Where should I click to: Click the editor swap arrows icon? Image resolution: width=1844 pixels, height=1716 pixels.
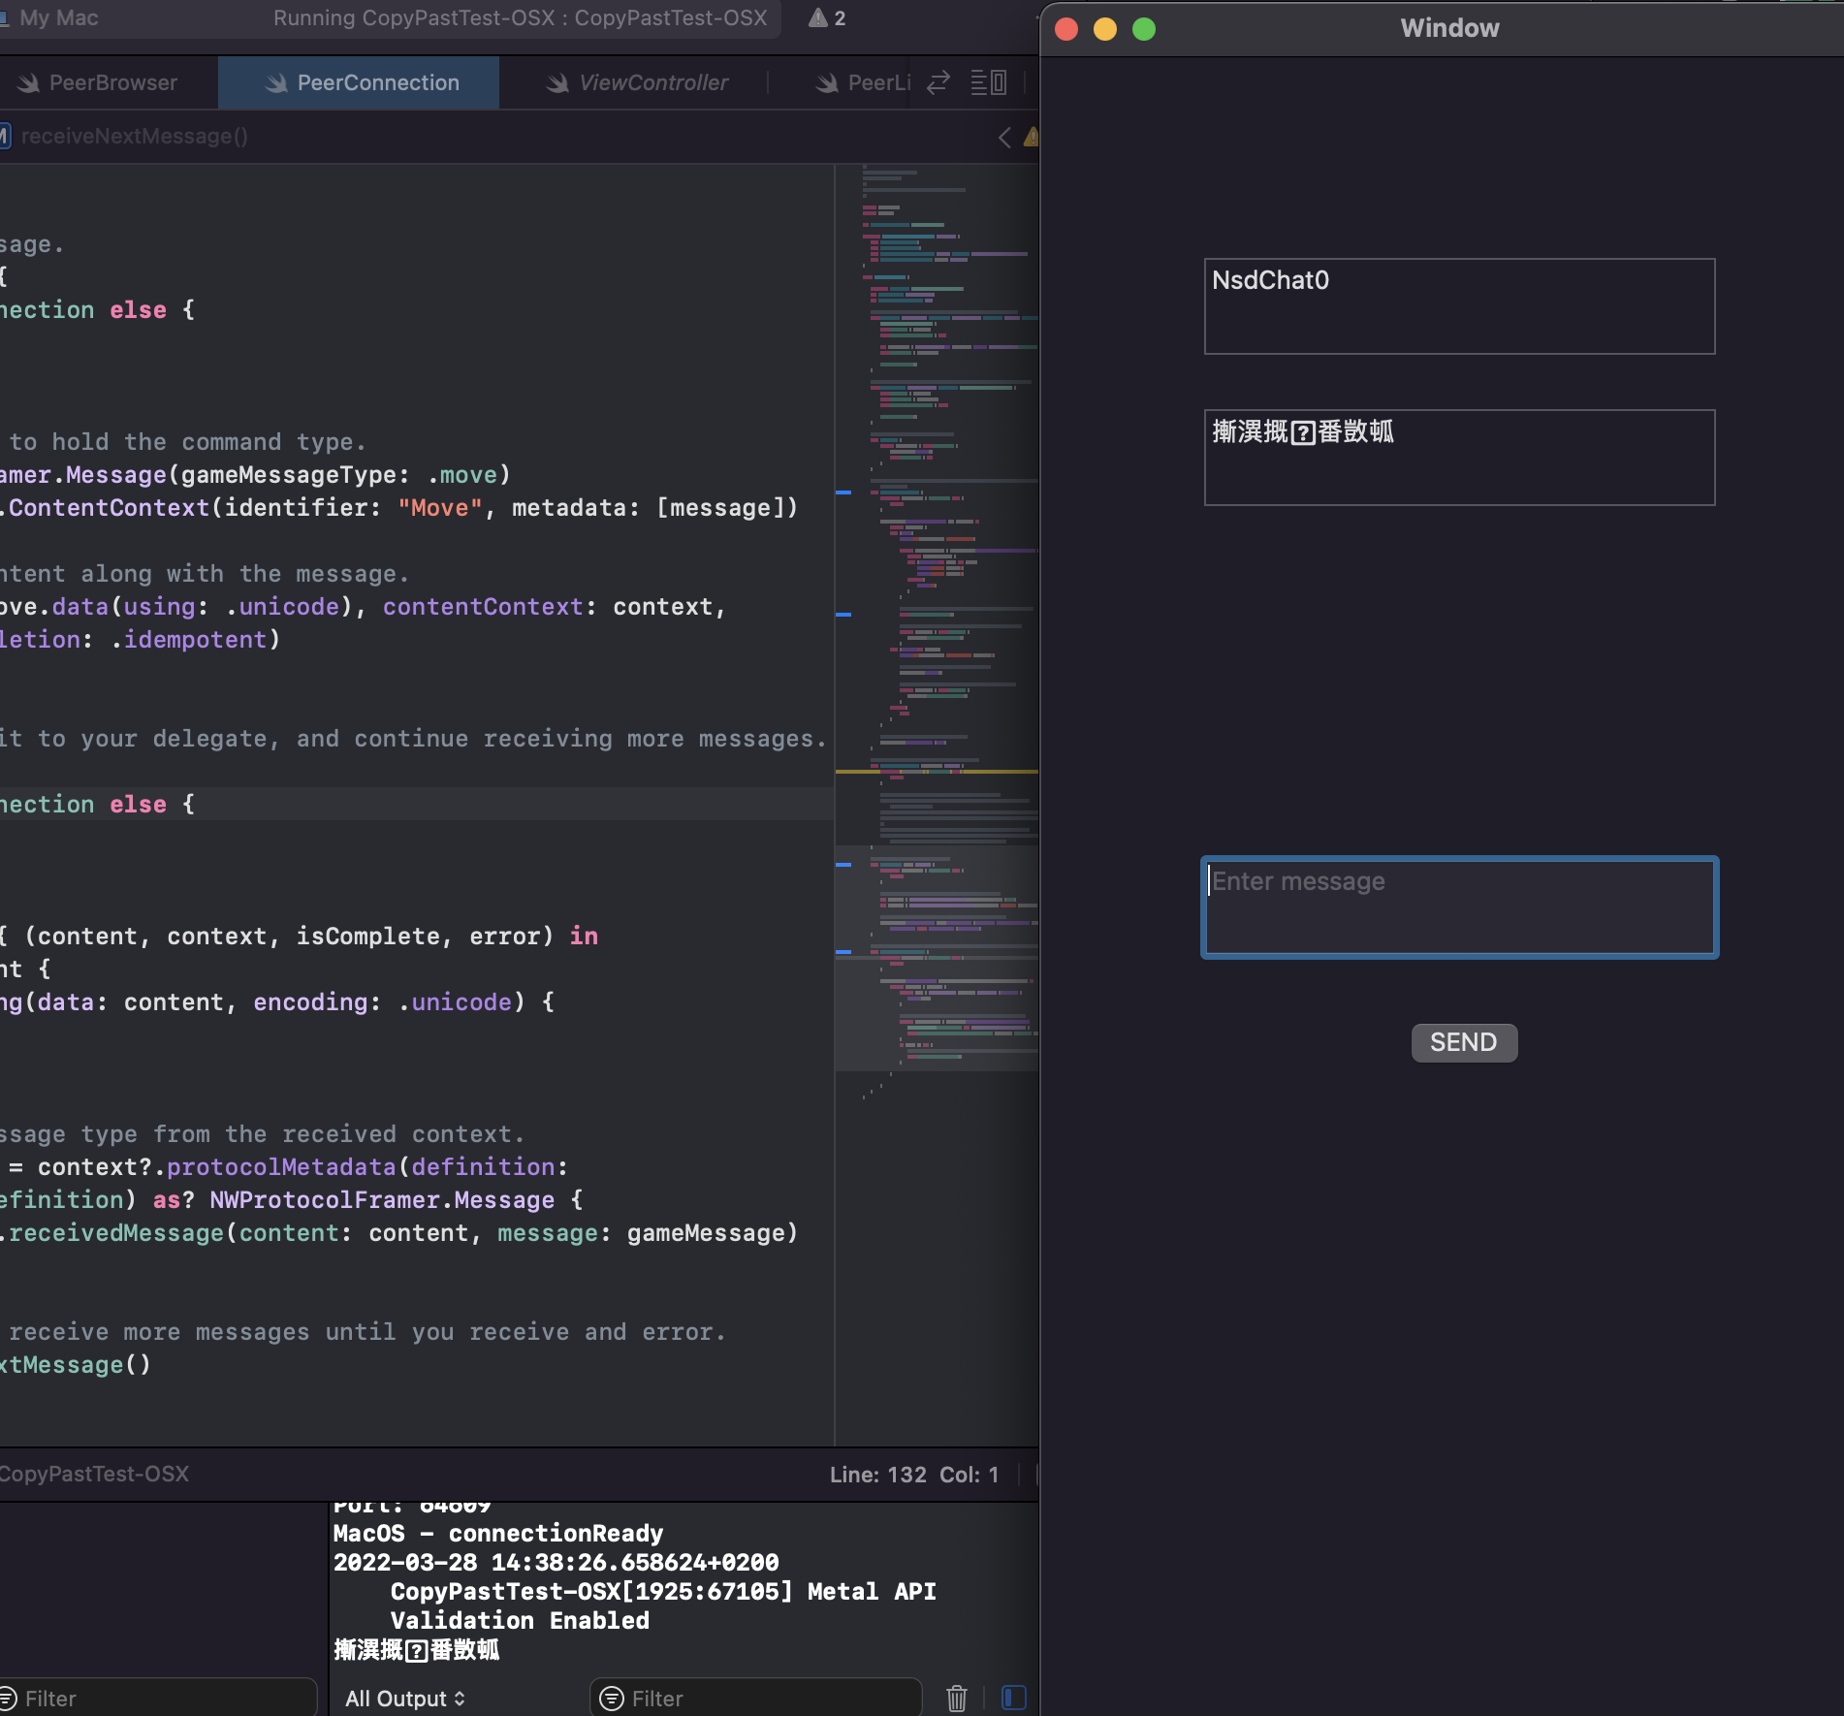pos(938,83)
